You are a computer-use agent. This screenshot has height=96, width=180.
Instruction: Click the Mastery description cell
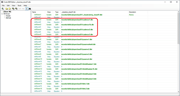[131, 15]
